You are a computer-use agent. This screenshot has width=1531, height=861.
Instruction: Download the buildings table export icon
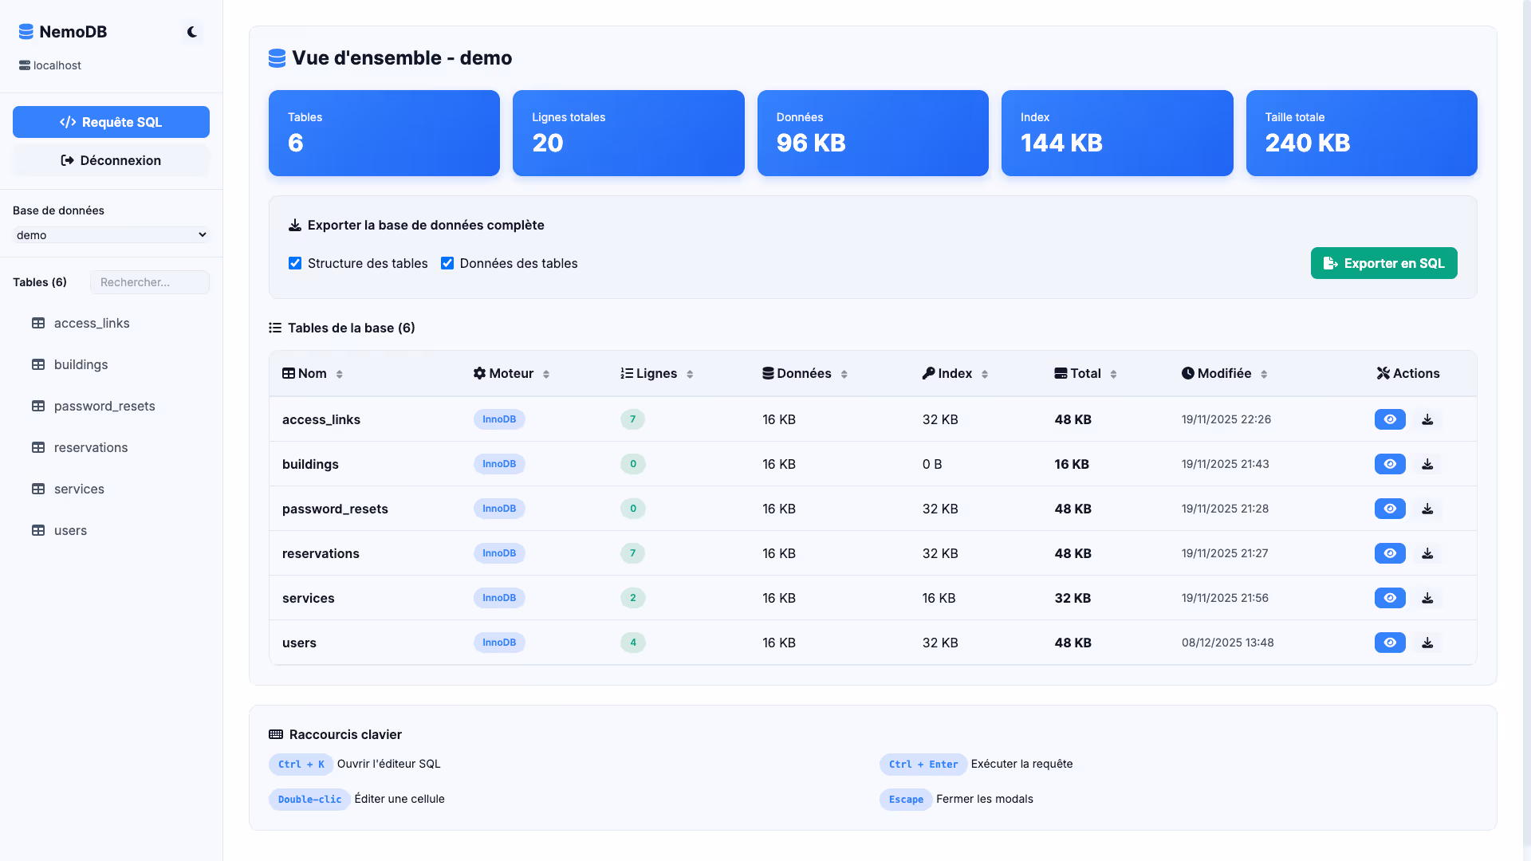tap(1427, 464)
